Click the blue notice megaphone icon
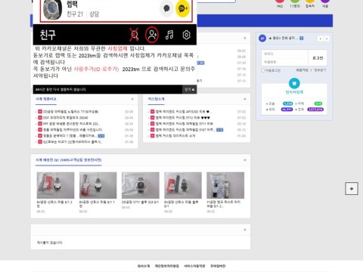This screenshot has height=272, width=363. tap(262, 39)
